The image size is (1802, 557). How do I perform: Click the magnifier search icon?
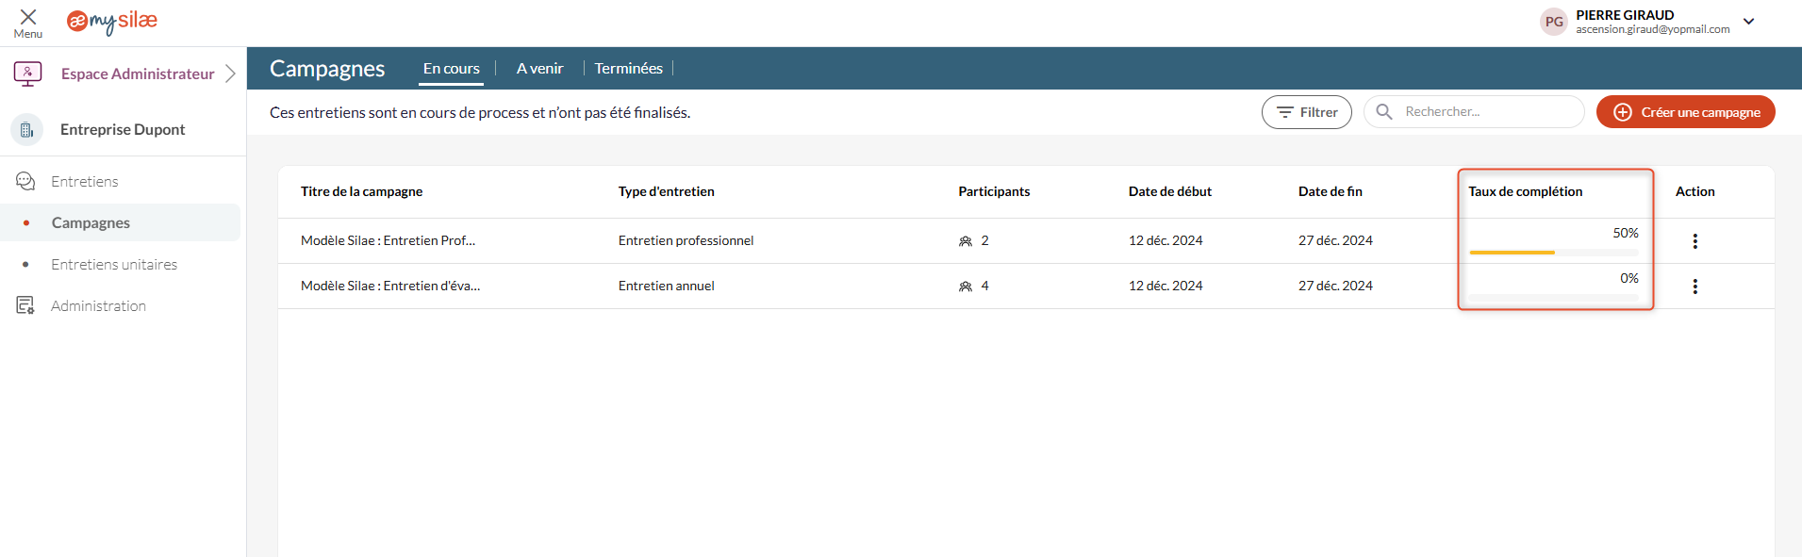coord(1384,112)
